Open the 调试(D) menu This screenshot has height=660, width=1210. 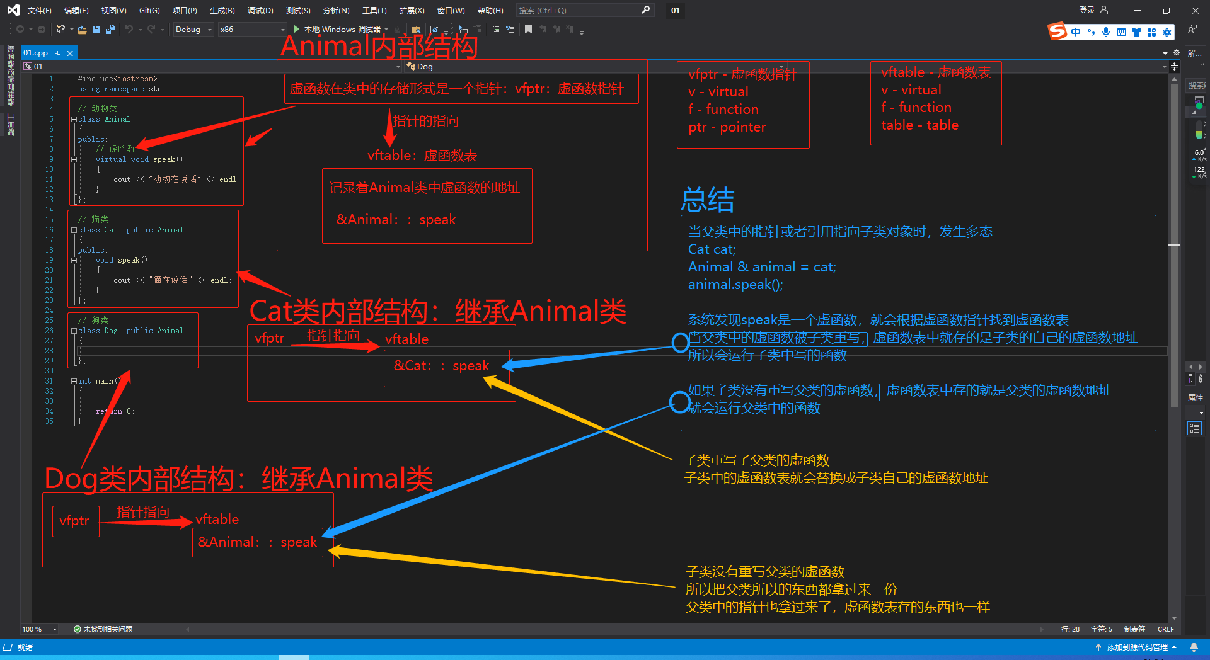click(260, 10)
